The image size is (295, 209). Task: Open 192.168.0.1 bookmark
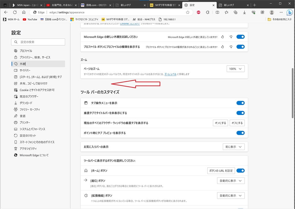click(x=167, y=19)
